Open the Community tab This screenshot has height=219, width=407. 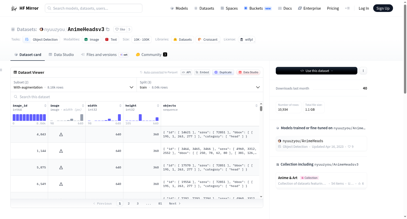(x=152, y=55)
